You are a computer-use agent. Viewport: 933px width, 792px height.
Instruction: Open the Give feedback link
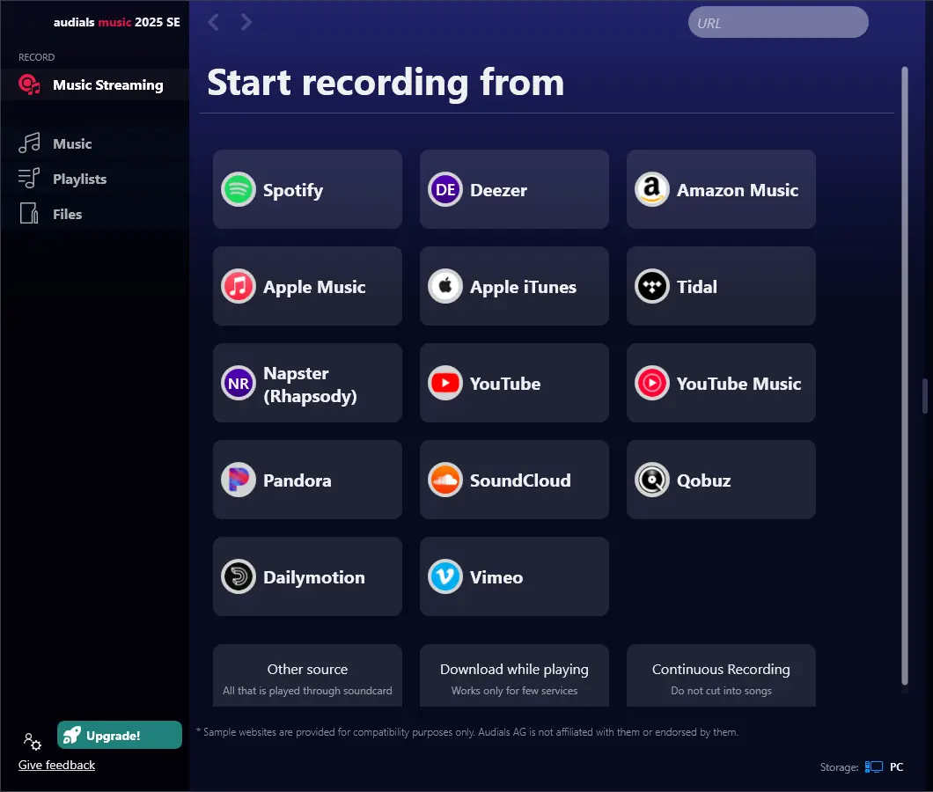pos(56,765)
